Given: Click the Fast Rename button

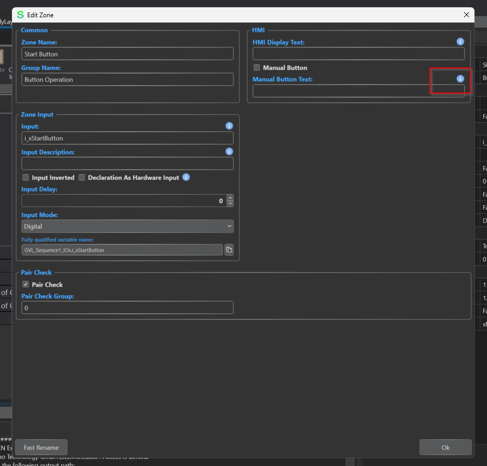Looking at the screenshot, I should point(41,447).
